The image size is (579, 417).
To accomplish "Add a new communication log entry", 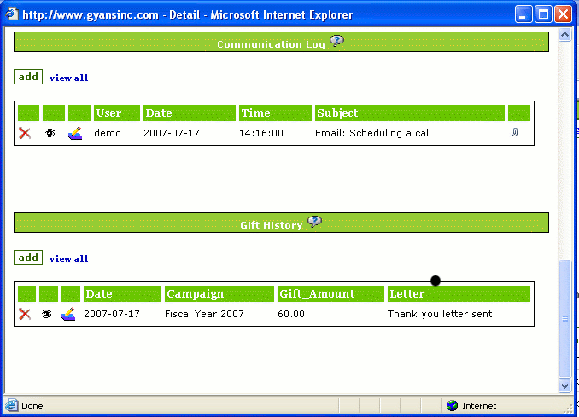I will (x=28, y=77).
